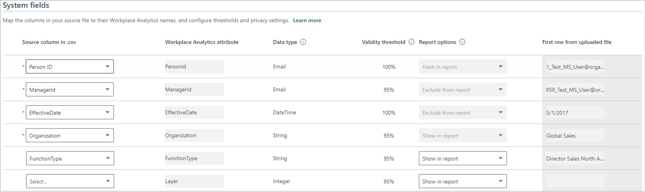Image resolution: width=645 pixels, height=192 pixels.
Task: Open Show in report dropdown for Layer
Action: click(463, 181)
